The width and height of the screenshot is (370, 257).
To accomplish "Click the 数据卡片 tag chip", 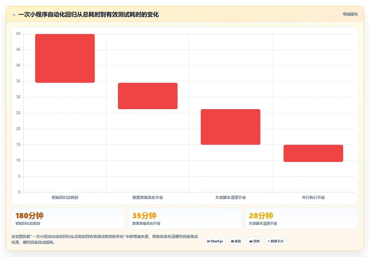I will [x=276, y=241].
